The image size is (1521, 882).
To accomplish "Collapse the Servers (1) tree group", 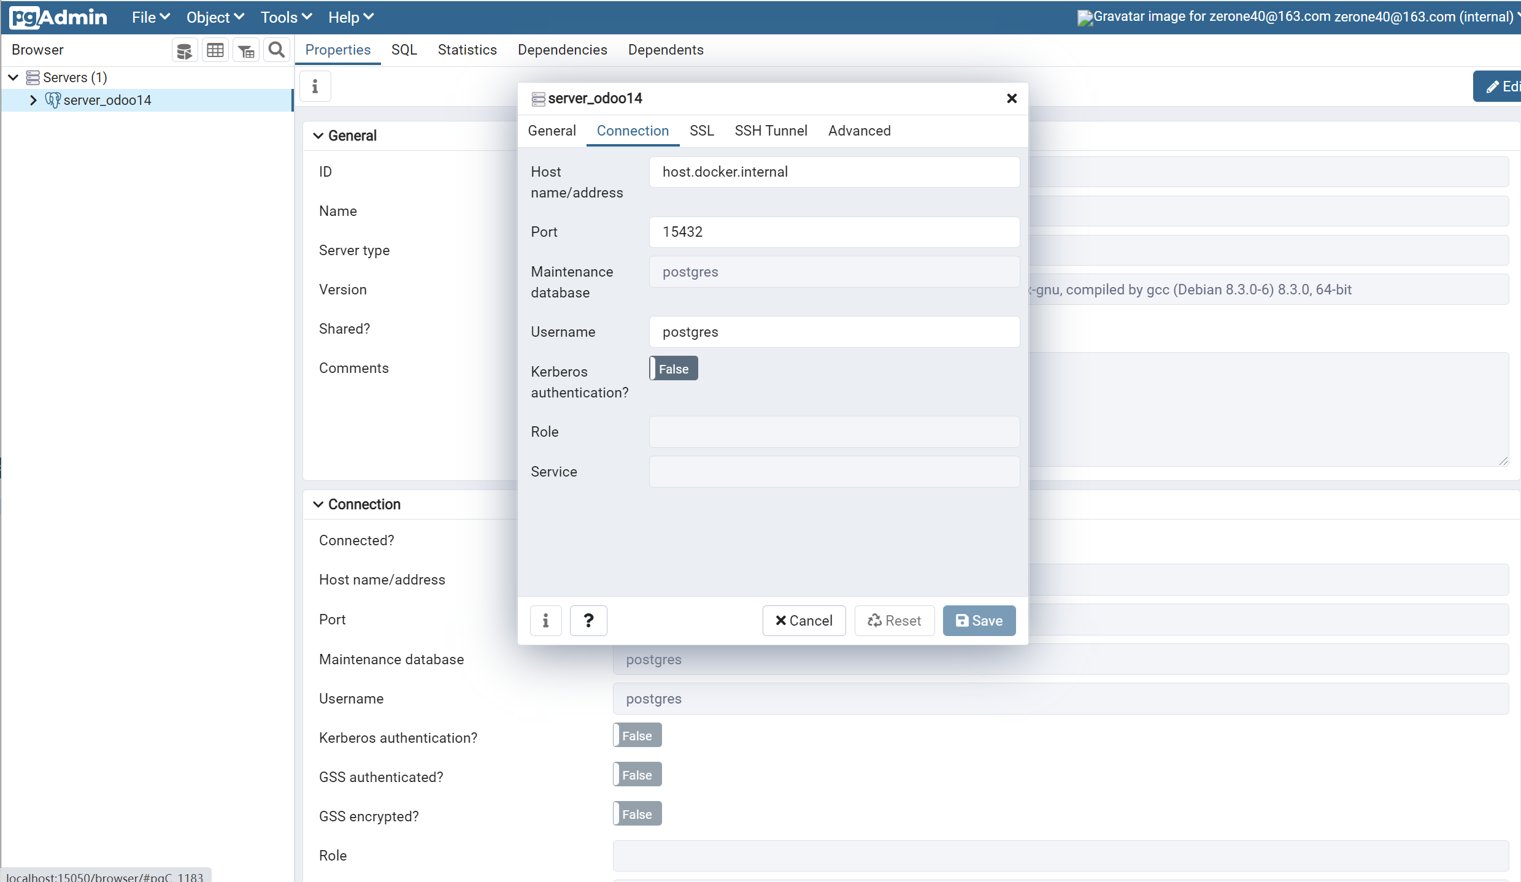I will point(13,77).
